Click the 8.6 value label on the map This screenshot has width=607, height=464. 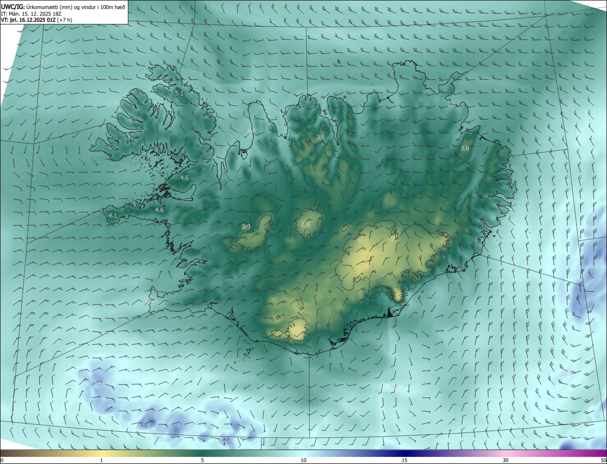pos(118,103)
